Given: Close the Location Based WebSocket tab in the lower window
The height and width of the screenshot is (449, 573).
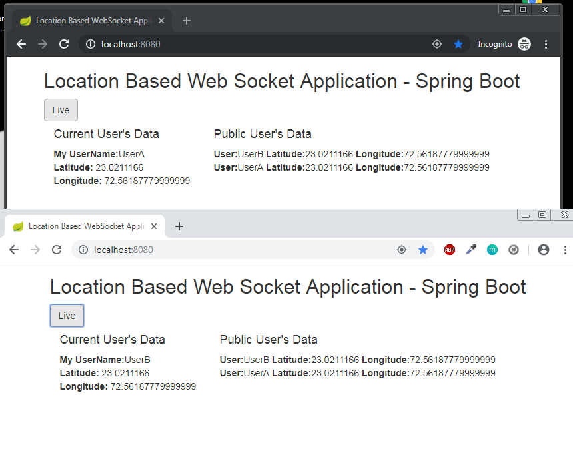Looking at the screenshot, I should 154,226.
